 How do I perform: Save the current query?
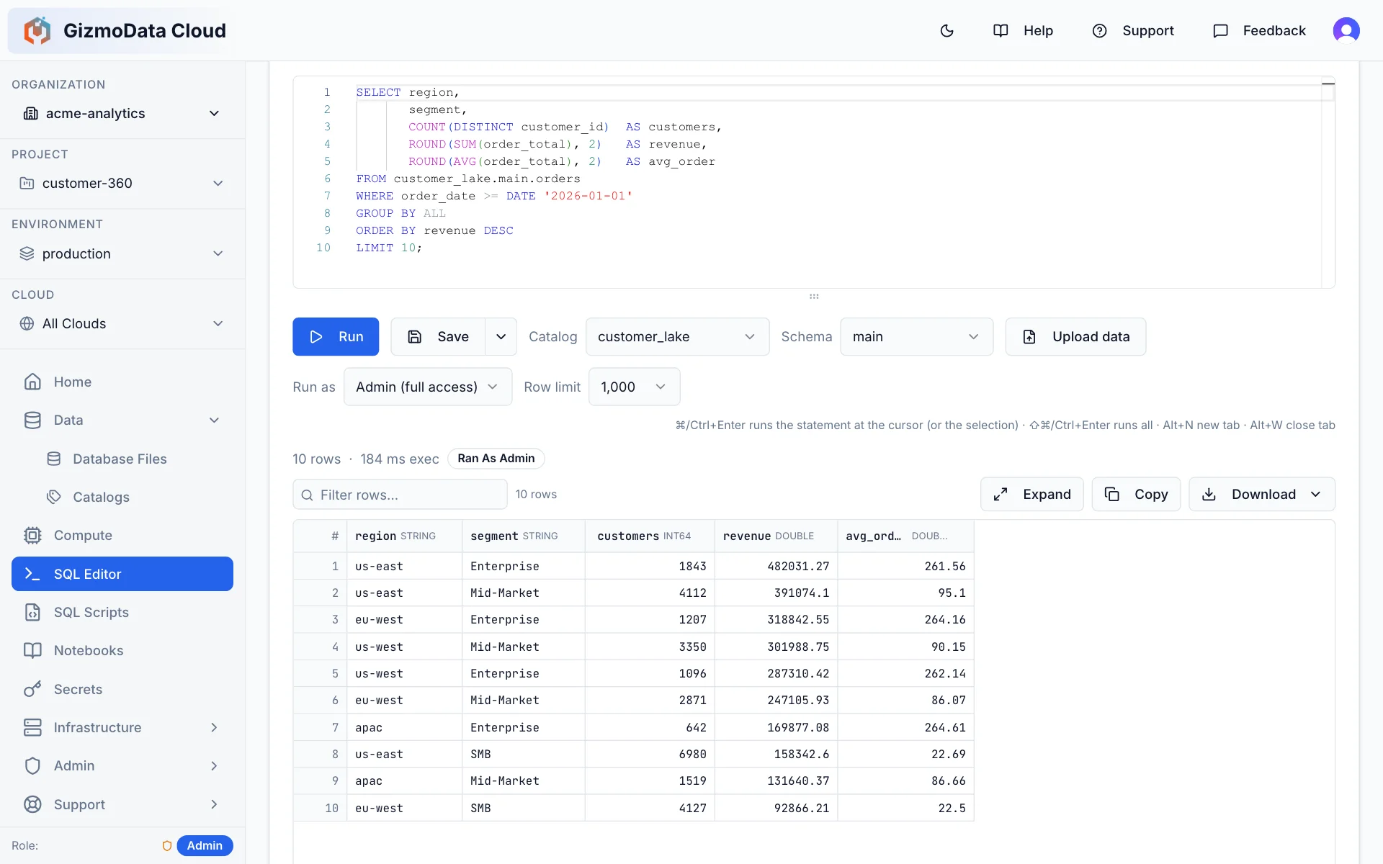pos(438,336)
